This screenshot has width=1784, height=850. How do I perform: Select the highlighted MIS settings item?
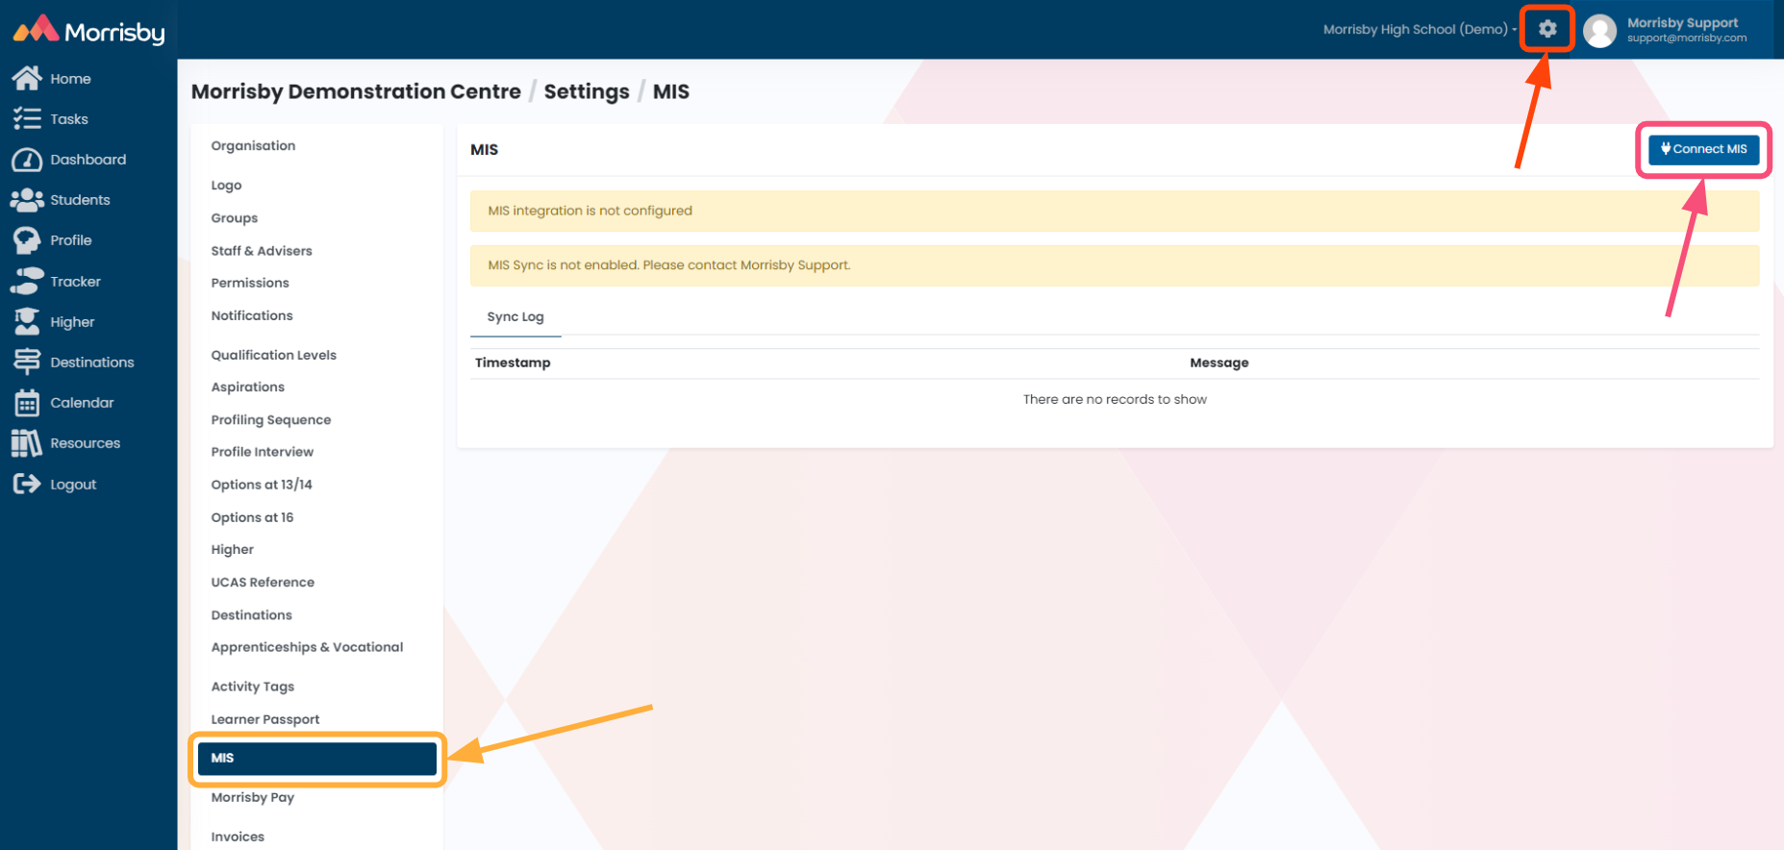[317, 759]
